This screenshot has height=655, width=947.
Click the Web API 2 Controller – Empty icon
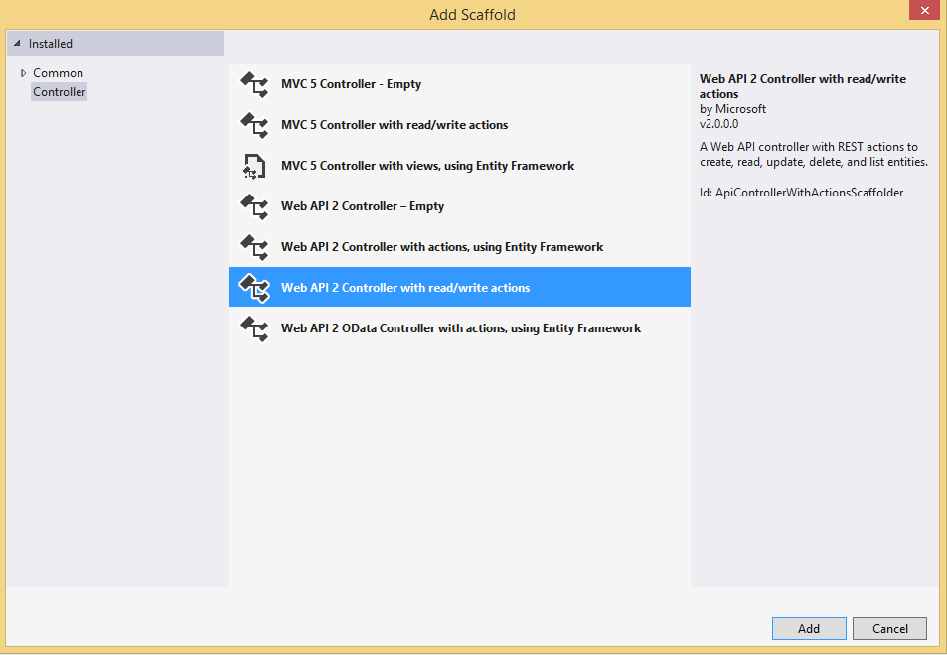click(x=254, y=206)
